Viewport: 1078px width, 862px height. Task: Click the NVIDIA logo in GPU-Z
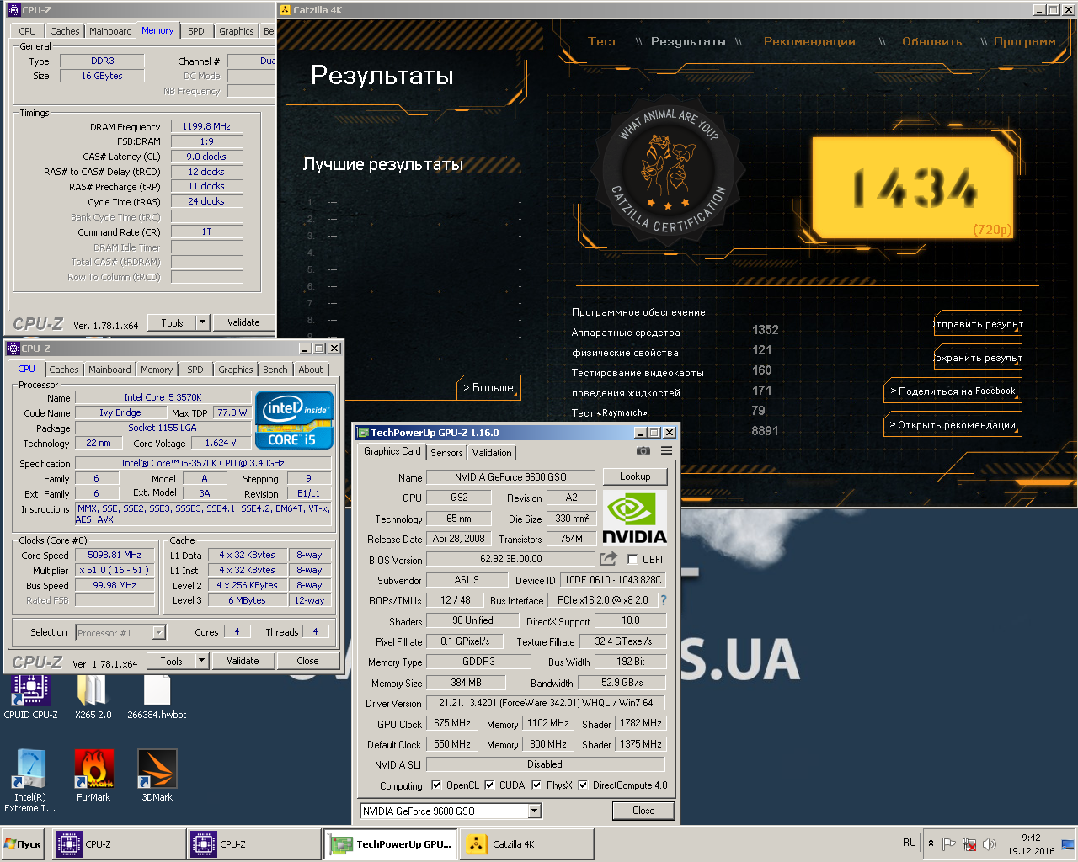click(634, 517)
